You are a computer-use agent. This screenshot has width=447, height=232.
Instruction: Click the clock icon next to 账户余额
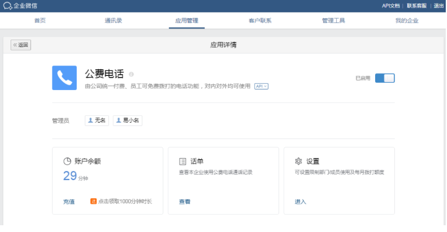[x=67, y=161]
